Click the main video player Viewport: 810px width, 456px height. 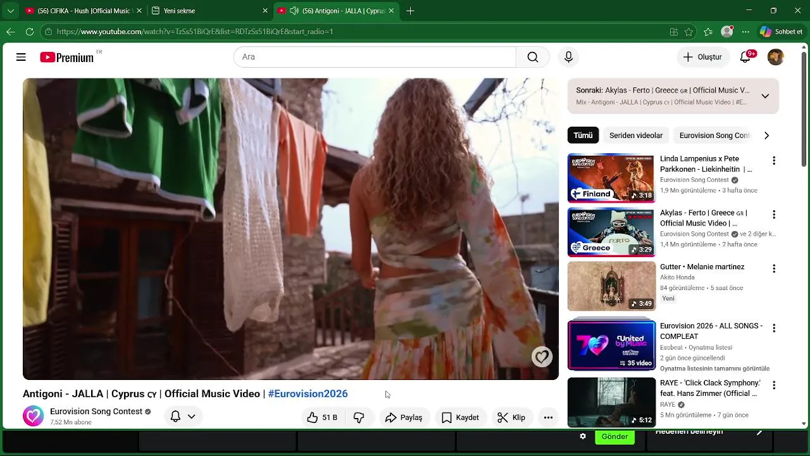click(290, 229)
